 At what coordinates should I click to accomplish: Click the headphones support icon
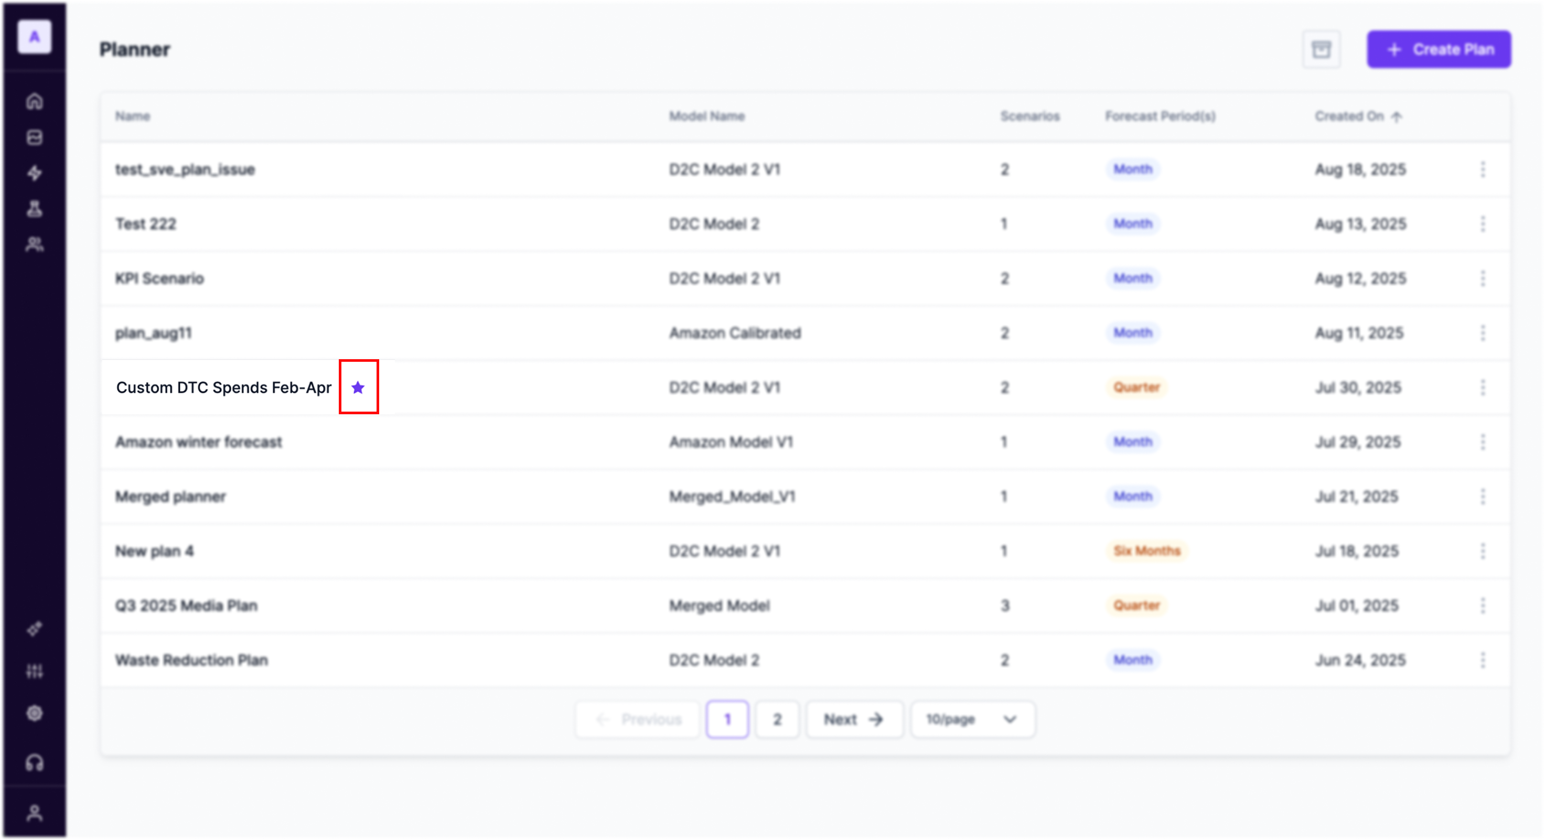[x=35, y=762]
